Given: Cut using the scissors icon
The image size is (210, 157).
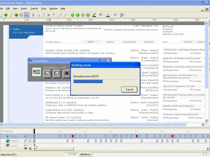Looking at the screenshot, I should [33, 15].
